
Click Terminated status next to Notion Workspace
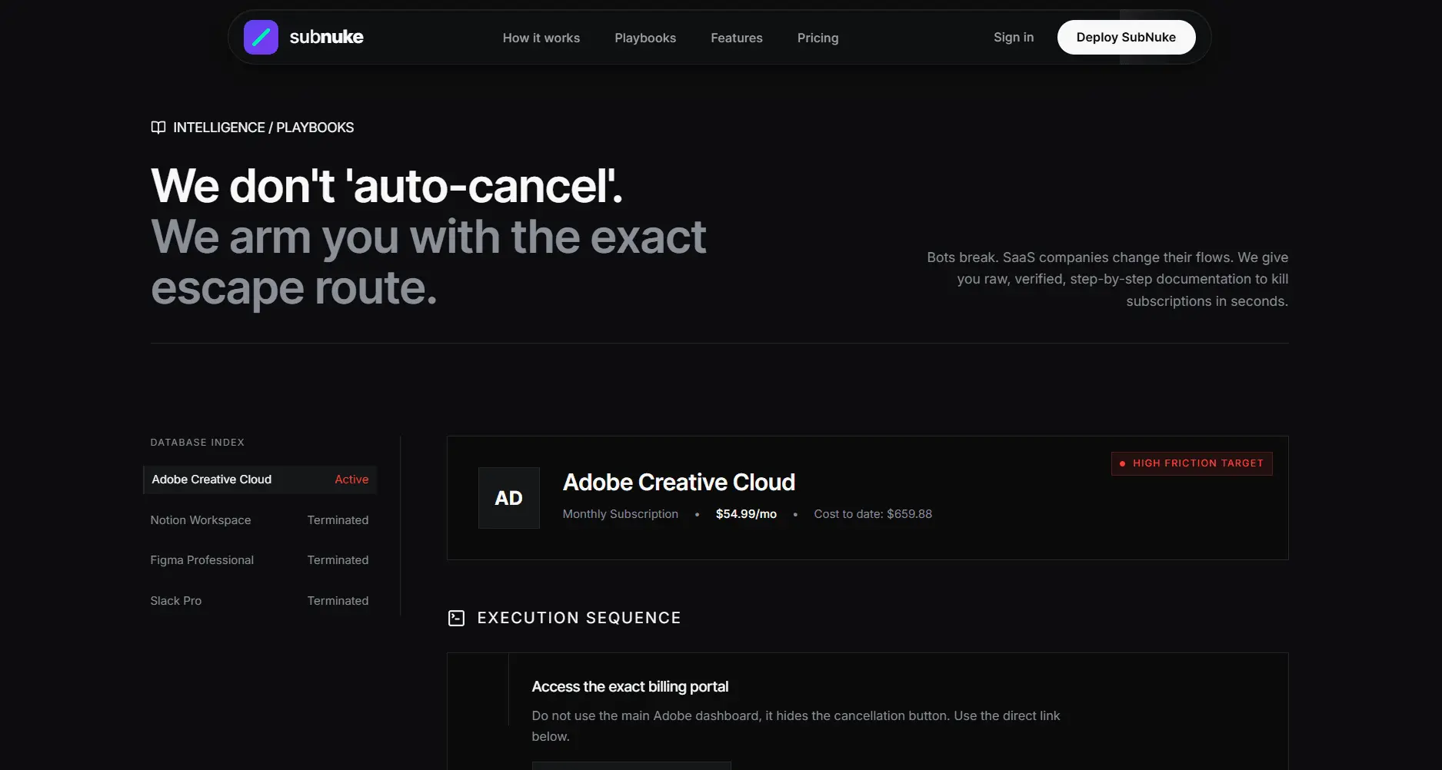[338, 520]
